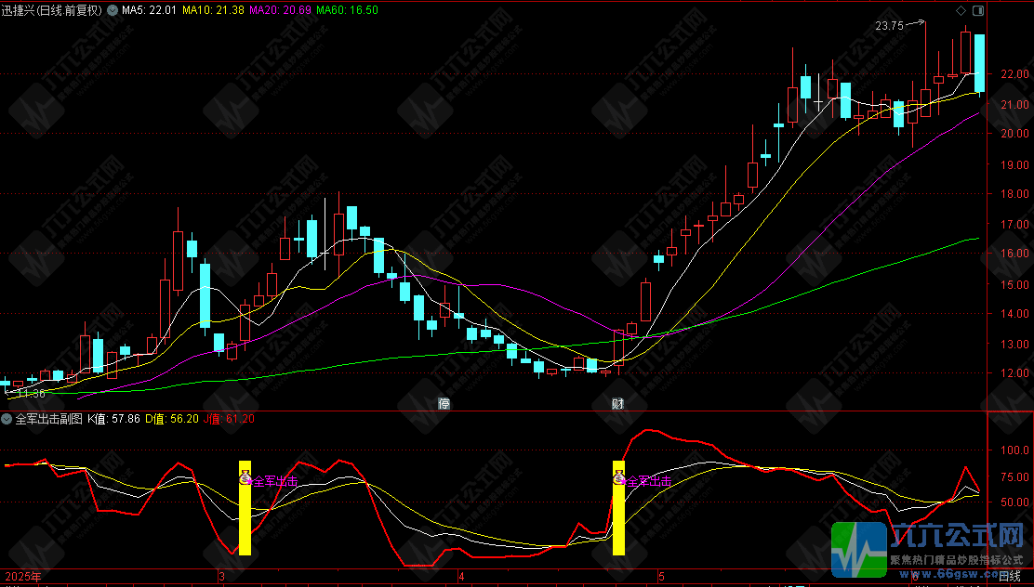This screenshot has height=587, width=1034.
Task: Select the 迅捷兴(日线.前复权) chart title
Action: 52,10
